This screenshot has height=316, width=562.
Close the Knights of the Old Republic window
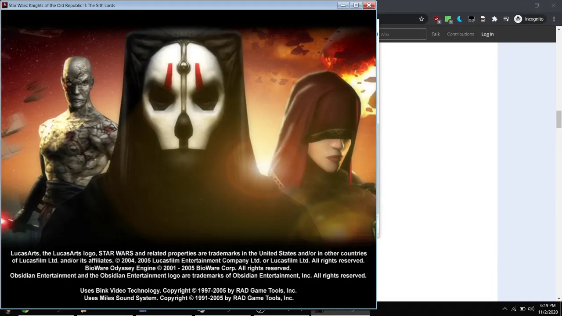tap(369, 5)
